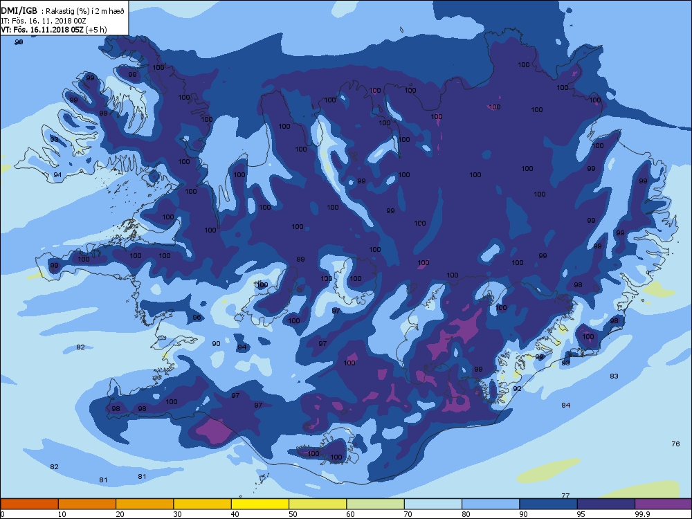Image resolution: width=692 pixels, height=519 pixels.
Task: Click the '99.9' legend tick label
Action: tap(641, 514)
